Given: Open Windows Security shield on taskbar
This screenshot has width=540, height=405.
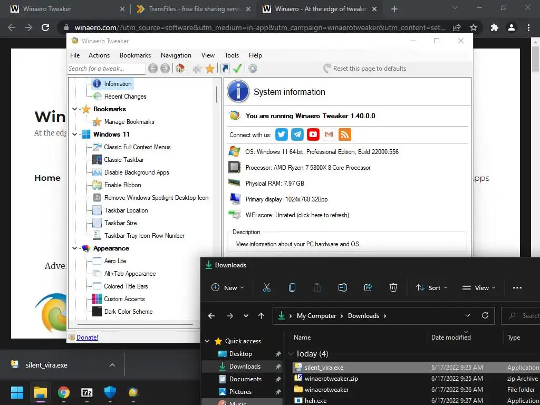Looking at the screenshot, I should (x=110, y=392).
